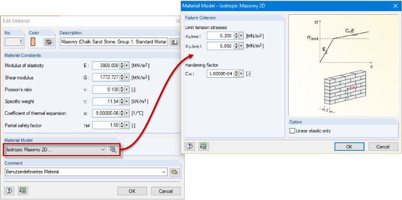
Task: Open the Poisson's ratio value arrow menu
Action: pos(126,89)
